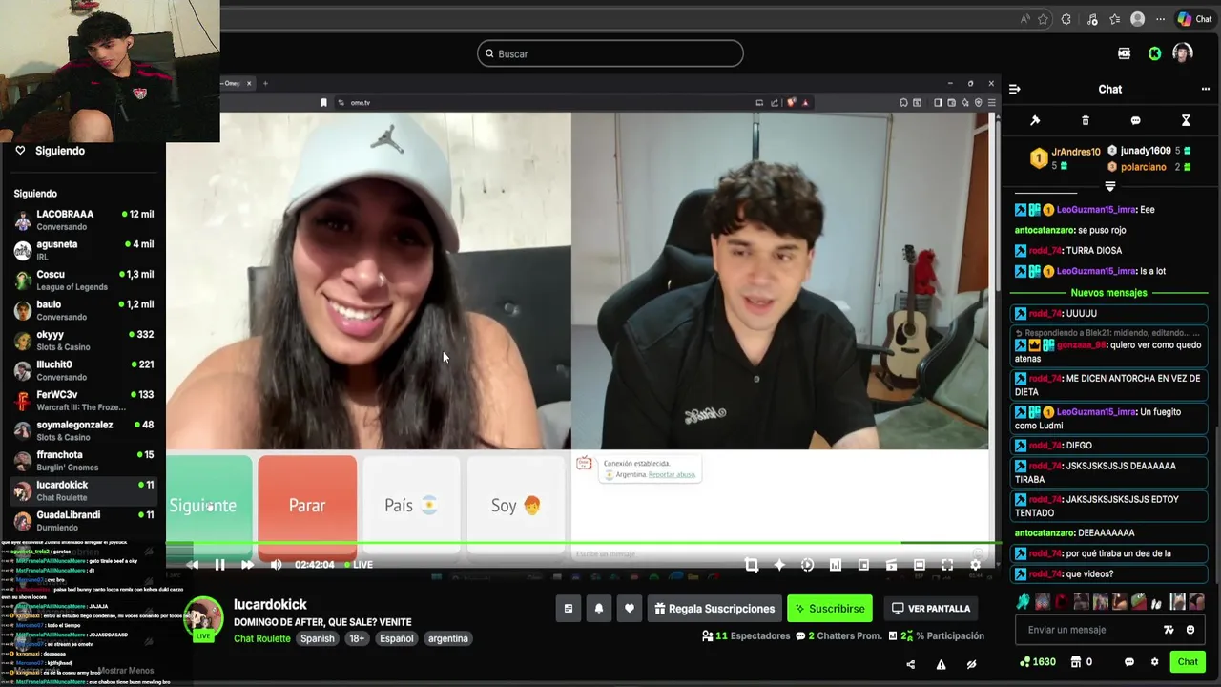Open Soy gender dropdown in Ome.tv window
The width and height of the screenshot is (1221, 687).
click(x=516, y=506)
